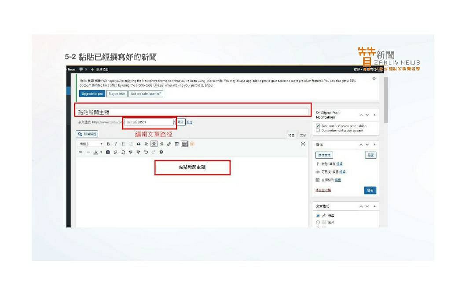Viewport: 462px width, 292px height.
Task: Open distraction-free fullscreen mode
Action: (x=303, y=144)
